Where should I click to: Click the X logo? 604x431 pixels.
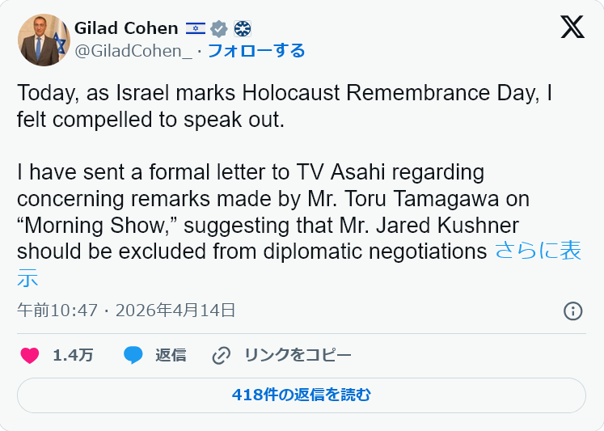(x=572, y=27)
